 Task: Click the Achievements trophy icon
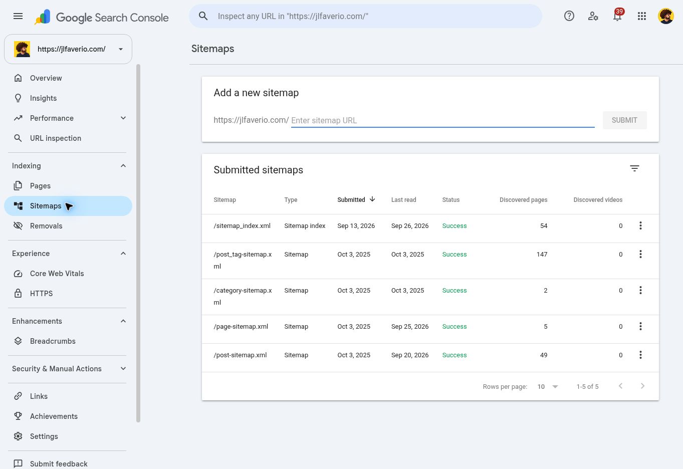coord(18,416)
